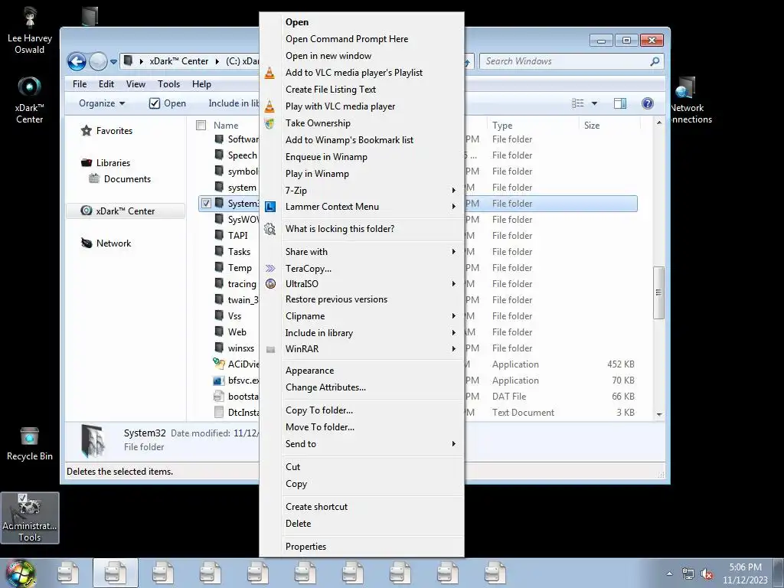Expand the Clipname submenu arrow
The image size is (784, 588).
pyautogui.click(x=453, y=316)
